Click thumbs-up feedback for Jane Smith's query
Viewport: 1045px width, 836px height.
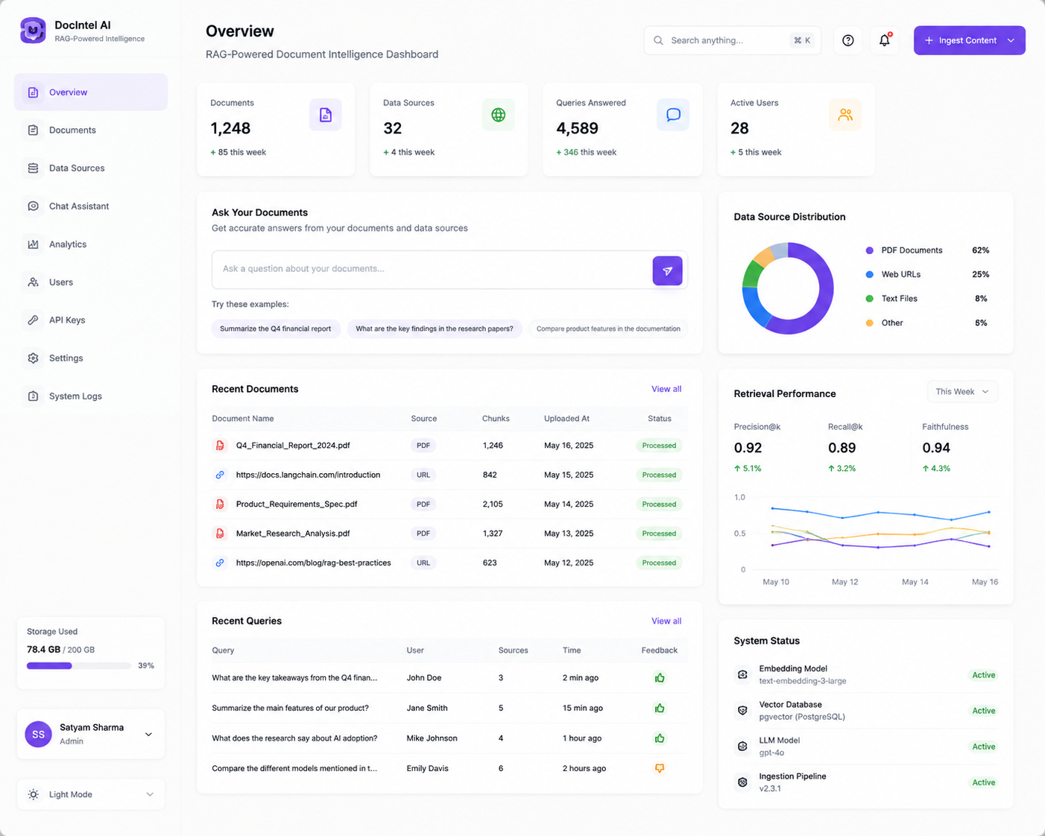tap(660, 708)
